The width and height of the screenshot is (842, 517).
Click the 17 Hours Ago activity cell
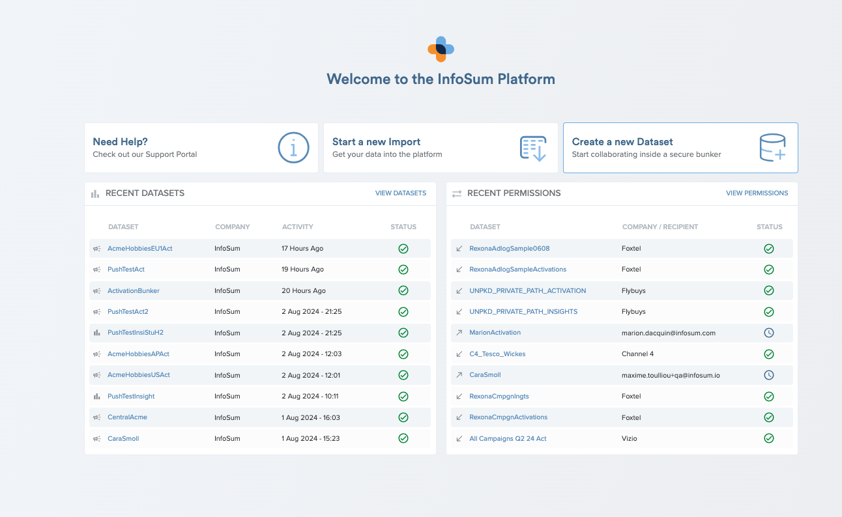[x=302, y=249]
